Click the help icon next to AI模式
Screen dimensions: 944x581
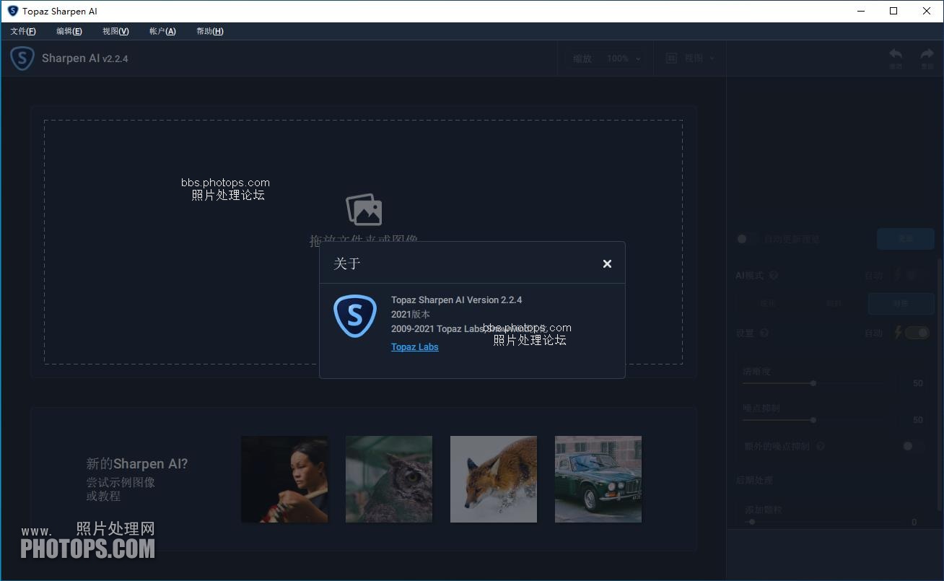click(774, 276)
